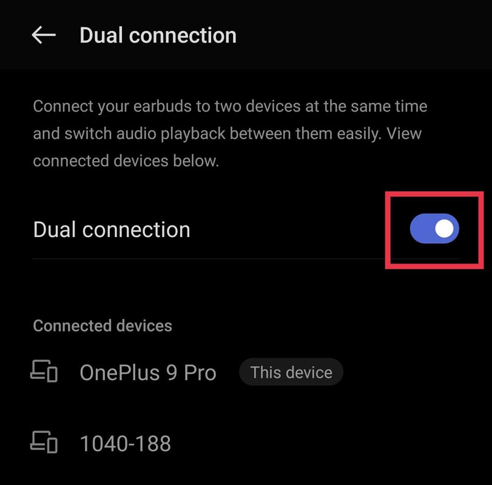Tap the Dual connection setting label
This screenshot has width=492, height=485.
tap(112, 230)
